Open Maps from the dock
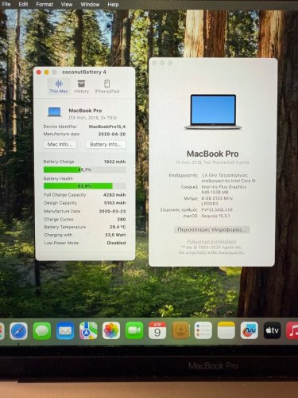 click(88, 331)
